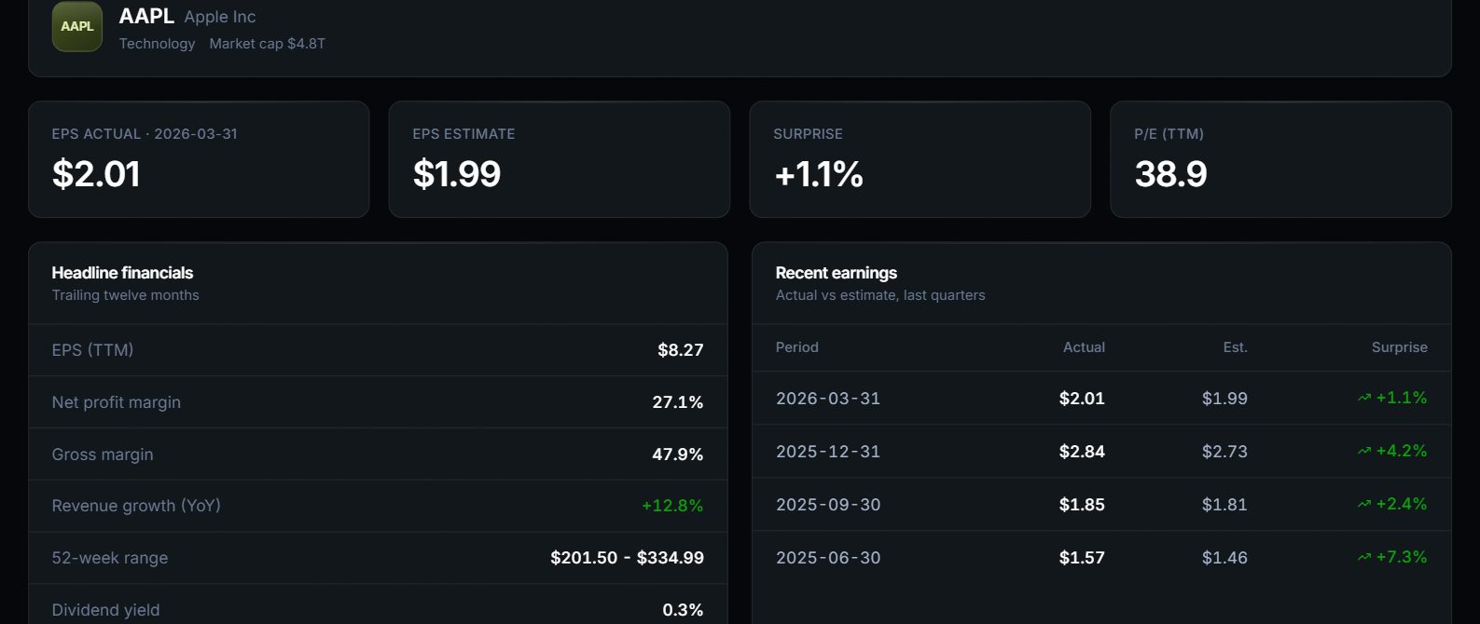The image size is (1480, 624).
Task: Select the 2025-12-31 earnings row
Action: point(1101,451)
